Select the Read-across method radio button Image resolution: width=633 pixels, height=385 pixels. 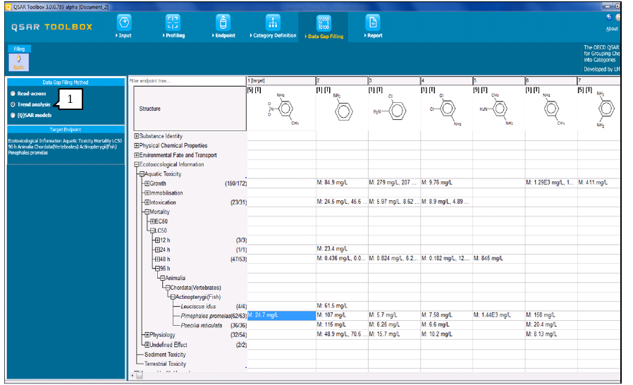(x=13, y=93)
